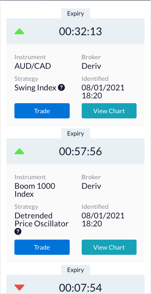Click the AUD/CAD instrument name

(33, 66)
